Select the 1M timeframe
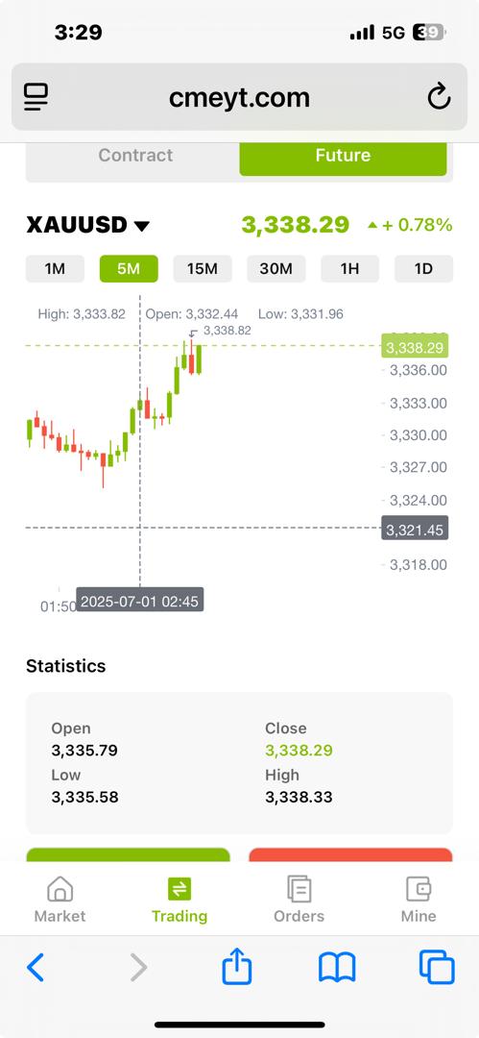Viewport: 479px width, 1038px height. pos(55,269)
